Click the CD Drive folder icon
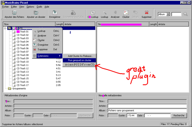 [9, 28]
